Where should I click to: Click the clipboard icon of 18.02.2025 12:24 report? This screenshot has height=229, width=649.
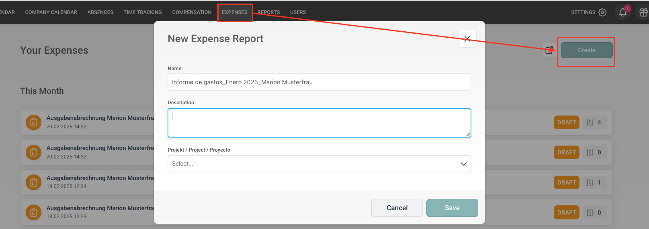(x=34, y=182)
